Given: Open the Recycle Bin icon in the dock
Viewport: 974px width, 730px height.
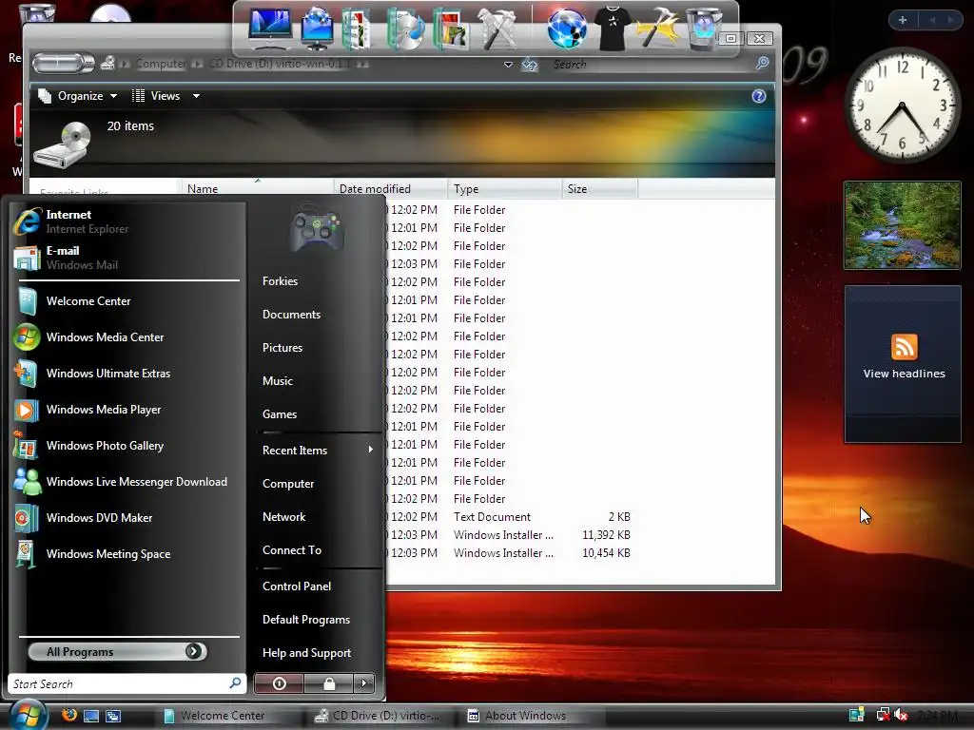Looking at the screenshot, I should coord(705,29).
